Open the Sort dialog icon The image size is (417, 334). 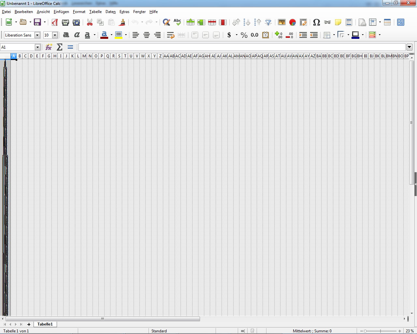tap(236, 22)
